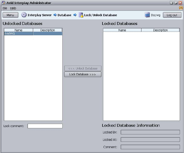This screenshot has height=153, width=184.
Task: Click the Interplay Server gear icon
Action: 24,15
